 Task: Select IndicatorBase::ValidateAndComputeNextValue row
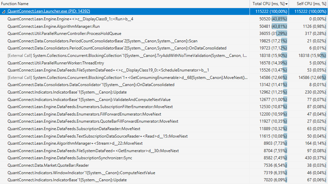pos(164,99)
